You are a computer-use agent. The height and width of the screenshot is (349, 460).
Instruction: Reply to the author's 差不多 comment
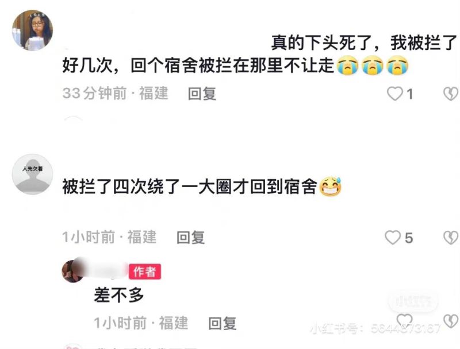(222, 324)
